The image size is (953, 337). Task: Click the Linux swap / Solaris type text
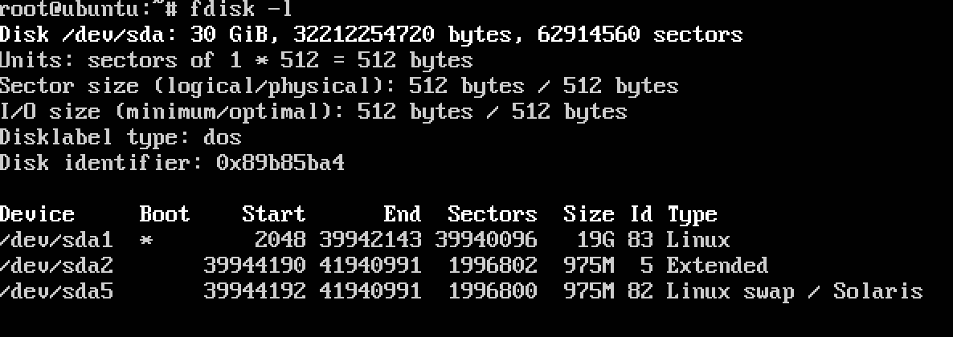click(x=795, y=292)
